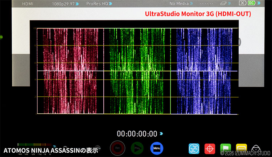The image size is (272, 157).
Task: Open the ProRes HQ codec selector
Action: (99, 4)
